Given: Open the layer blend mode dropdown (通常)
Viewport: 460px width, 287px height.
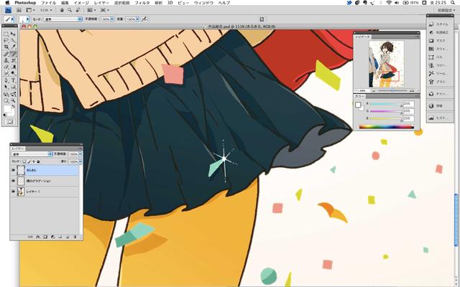Looking at the screenshot, I should tap(29, 154).
